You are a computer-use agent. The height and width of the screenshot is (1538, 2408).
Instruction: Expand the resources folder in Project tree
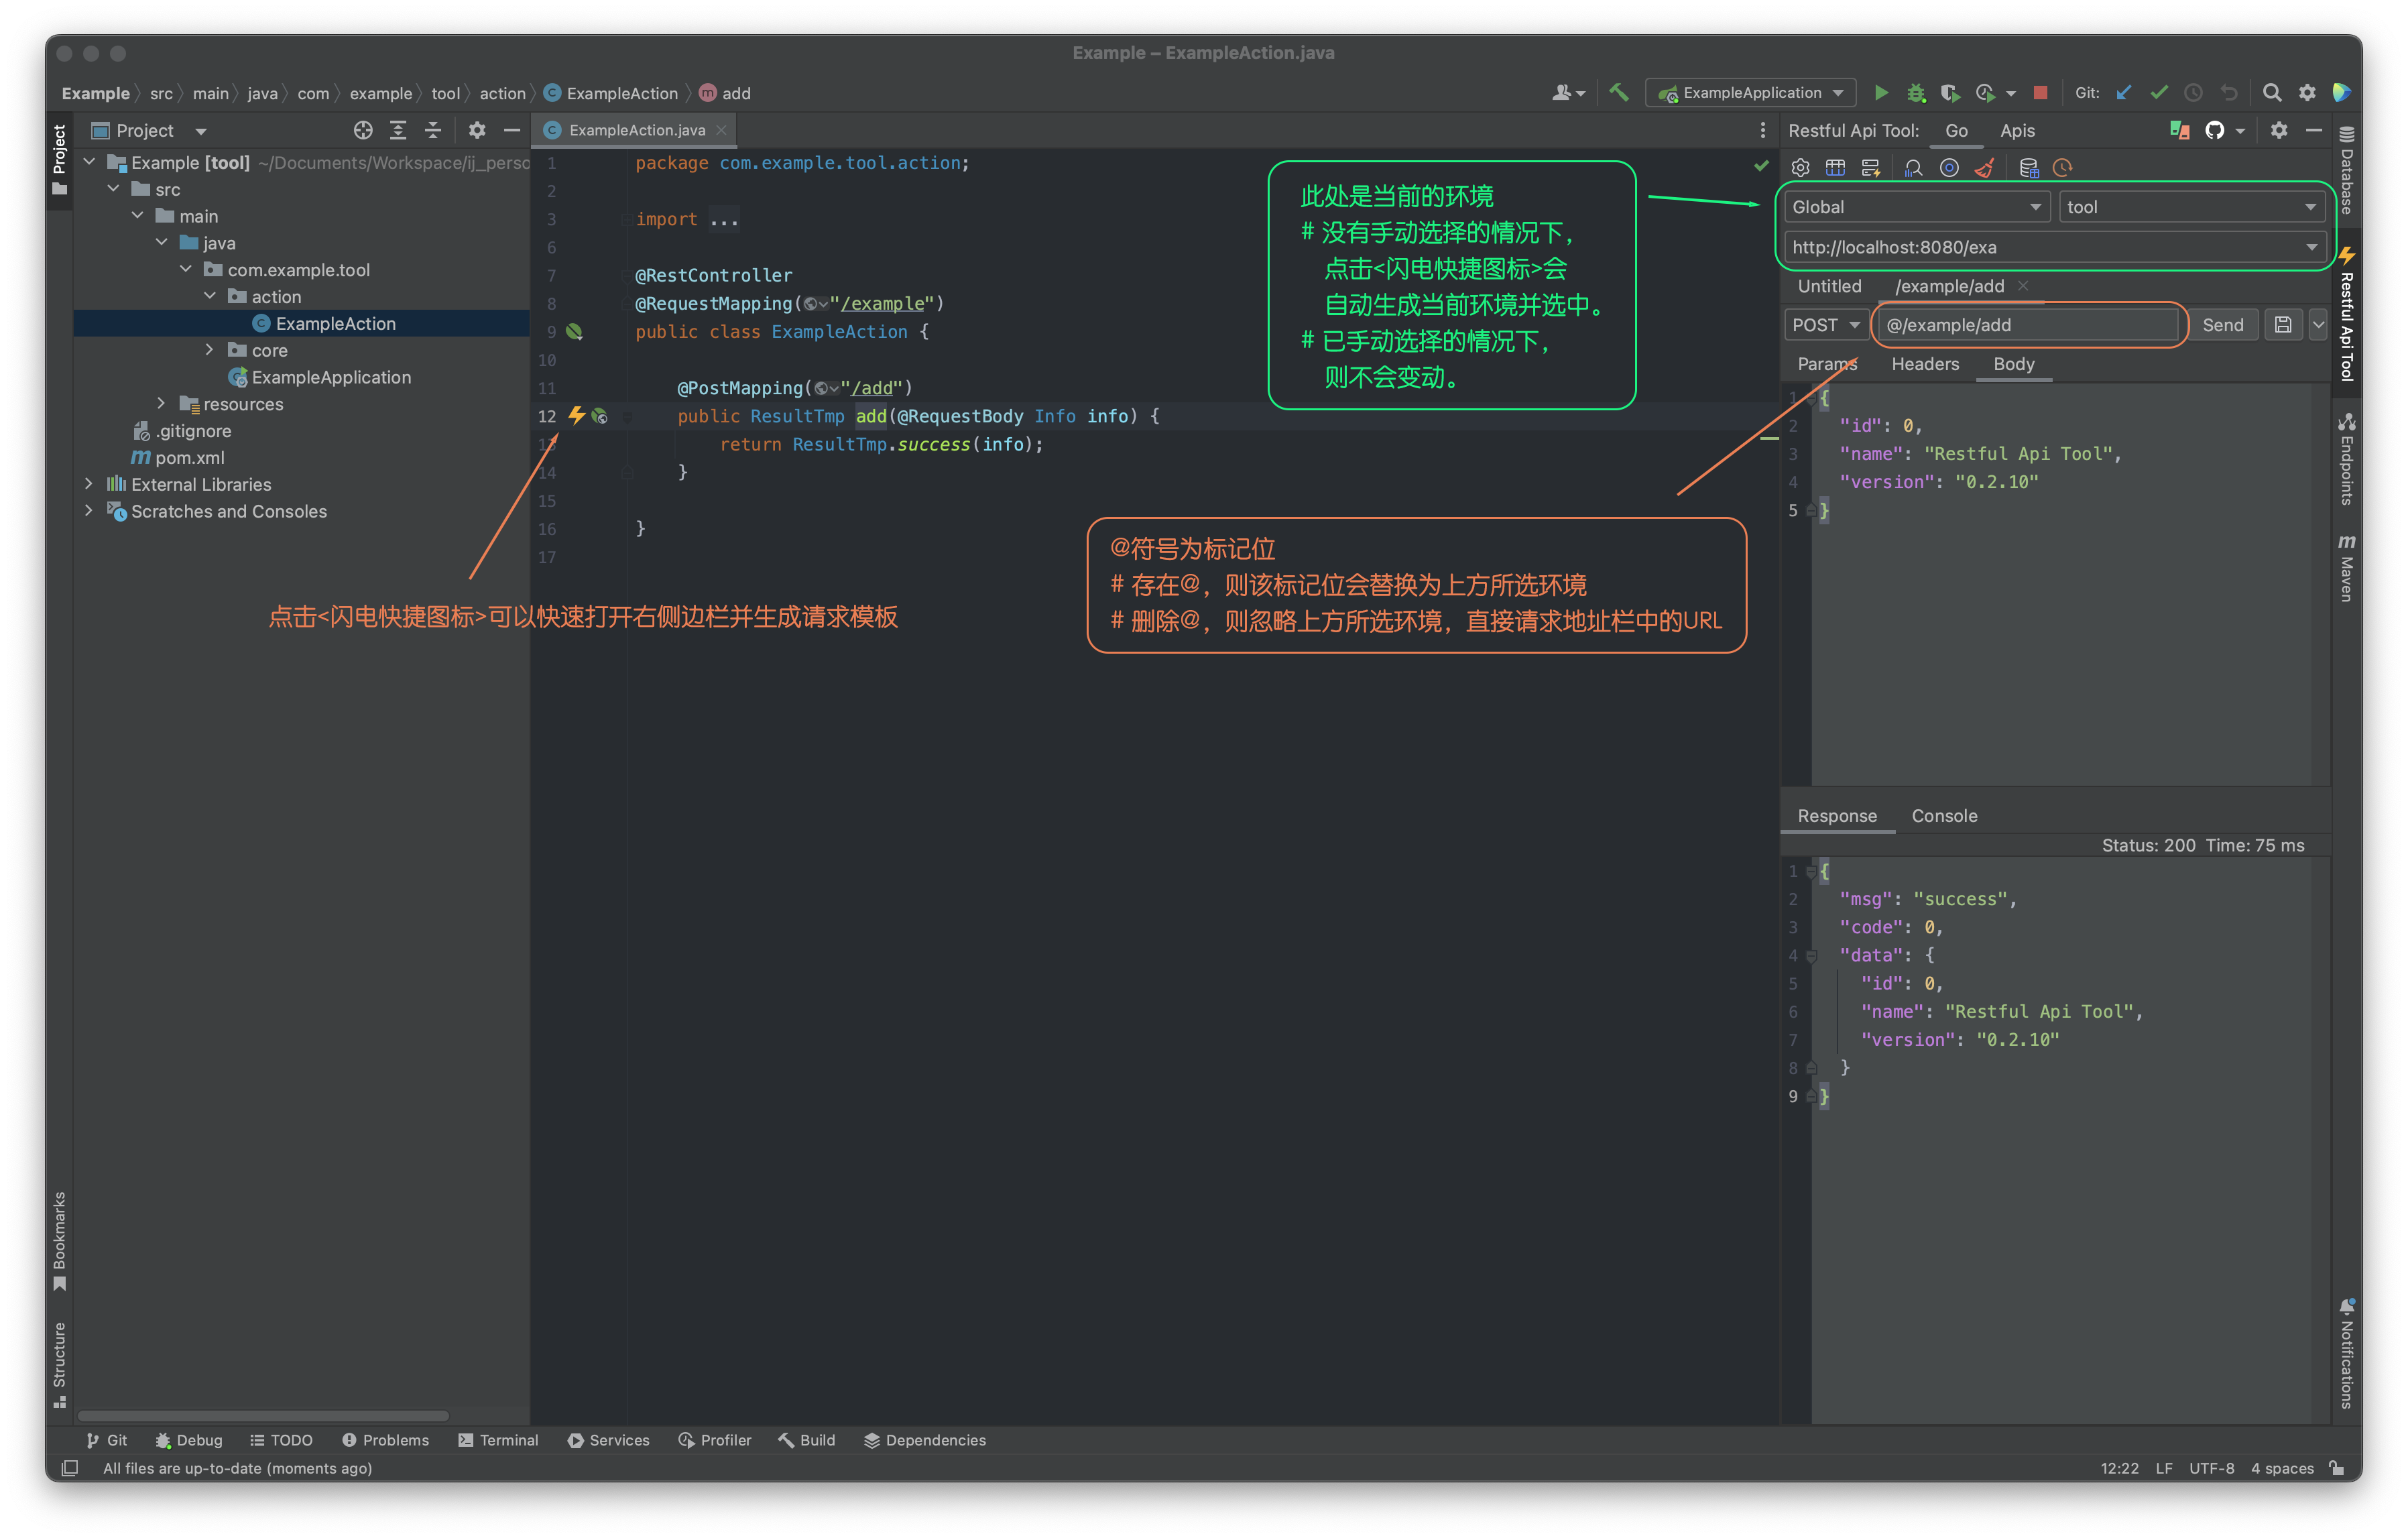click(x=162, y=404)
